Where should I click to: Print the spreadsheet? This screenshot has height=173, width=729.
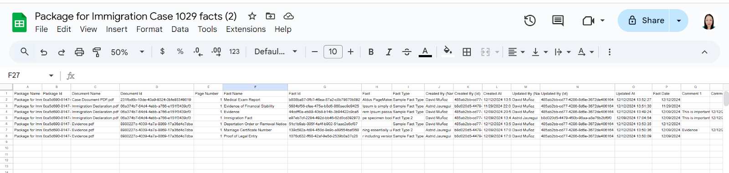click(x=79, y=52)
